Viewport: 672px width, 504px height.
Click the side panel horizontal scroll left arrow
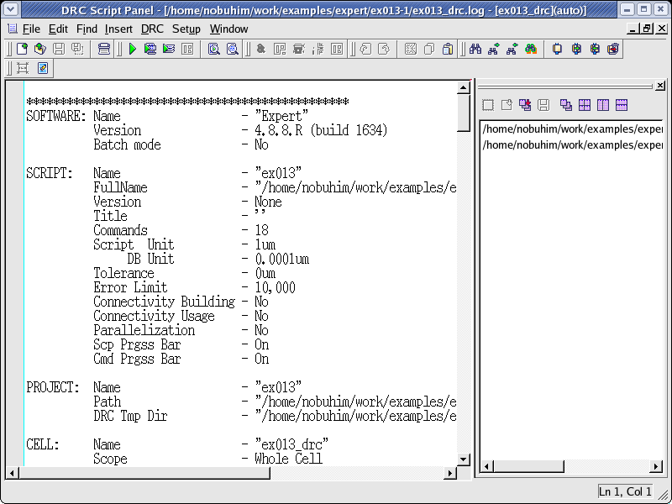(487, 466)
